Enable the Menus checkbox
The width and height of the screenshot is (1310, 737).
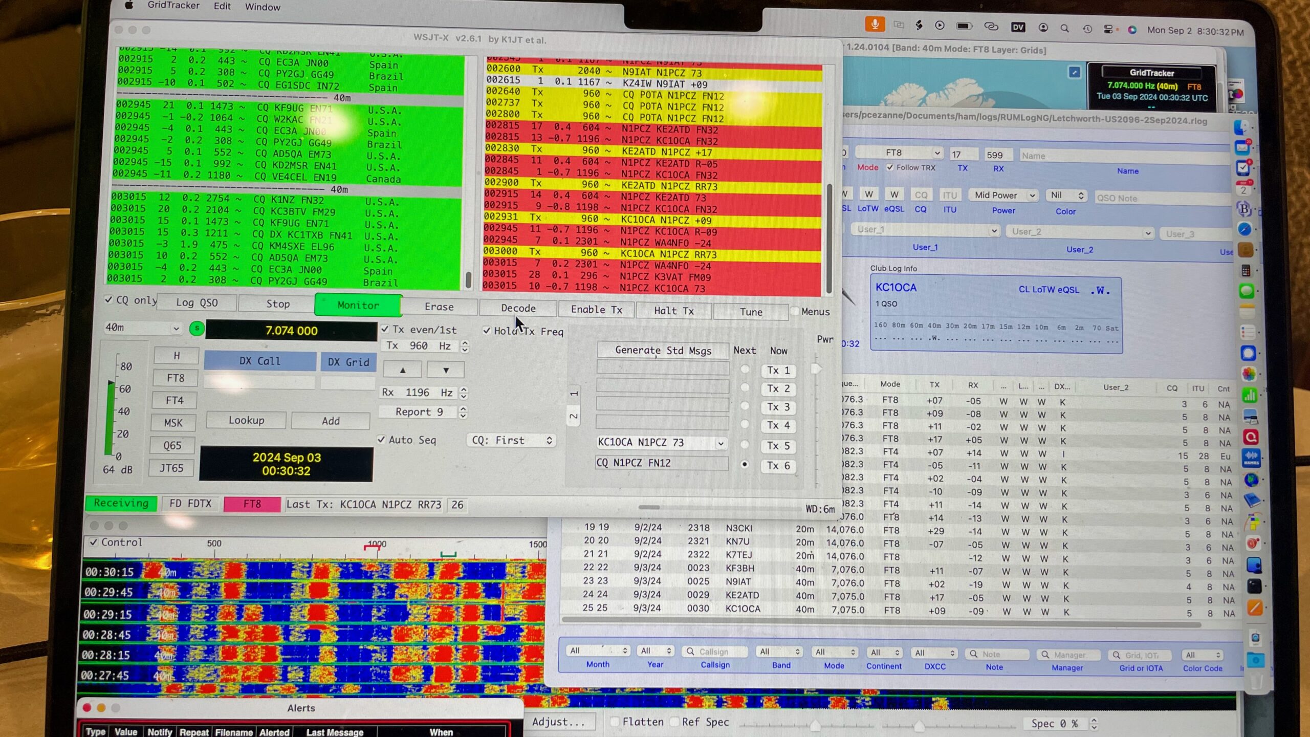pos(795,311)
